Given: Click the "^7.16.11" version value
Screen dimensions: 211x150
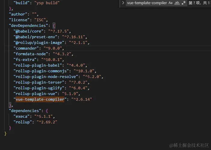Looking at the screenshot, I should pyautogui.click(x=74, y=37).
